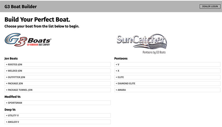Expand the ANGLER V row

click(57, 122)
